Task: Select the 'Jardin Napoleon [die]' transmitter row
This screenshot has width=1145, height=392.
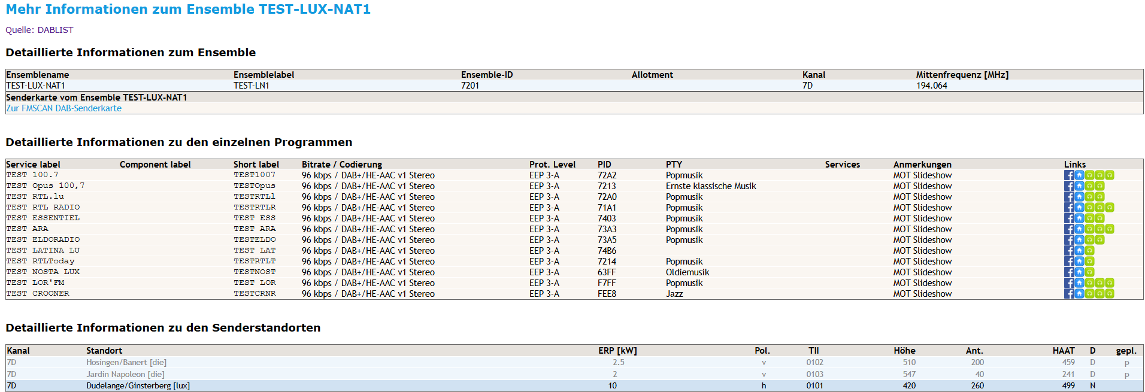Action: coord(574,375)
